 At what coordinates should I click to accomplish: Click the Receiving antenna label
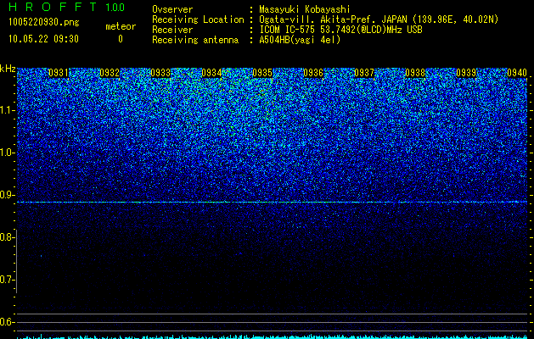point(195,40)
